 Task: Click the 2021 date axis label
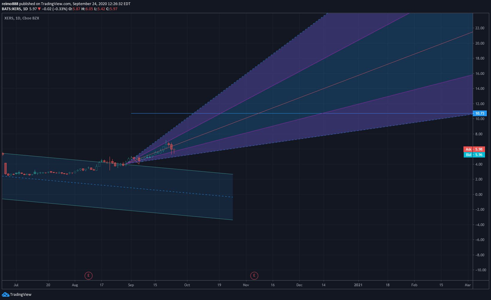tap(358, 285)
